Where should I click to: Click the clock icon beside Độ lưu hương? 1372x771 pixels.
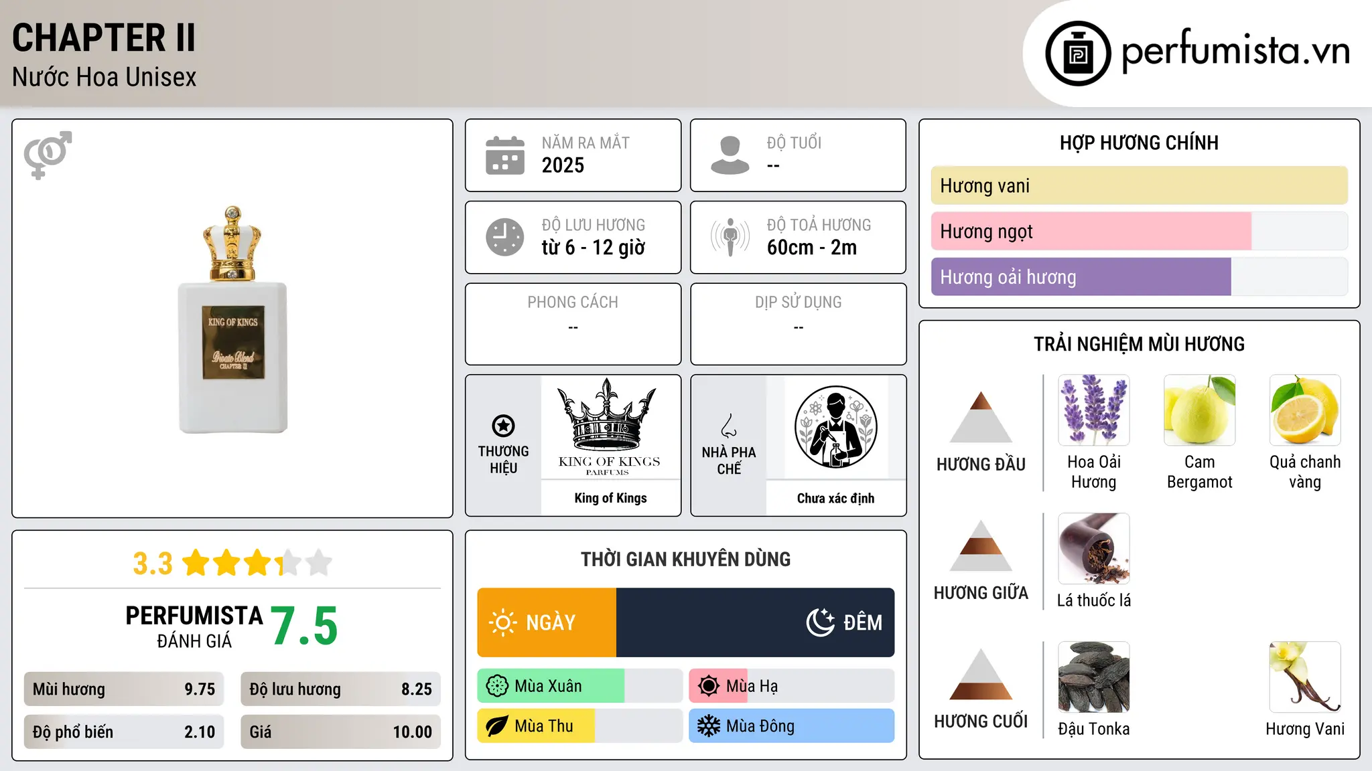click(505, 237)
